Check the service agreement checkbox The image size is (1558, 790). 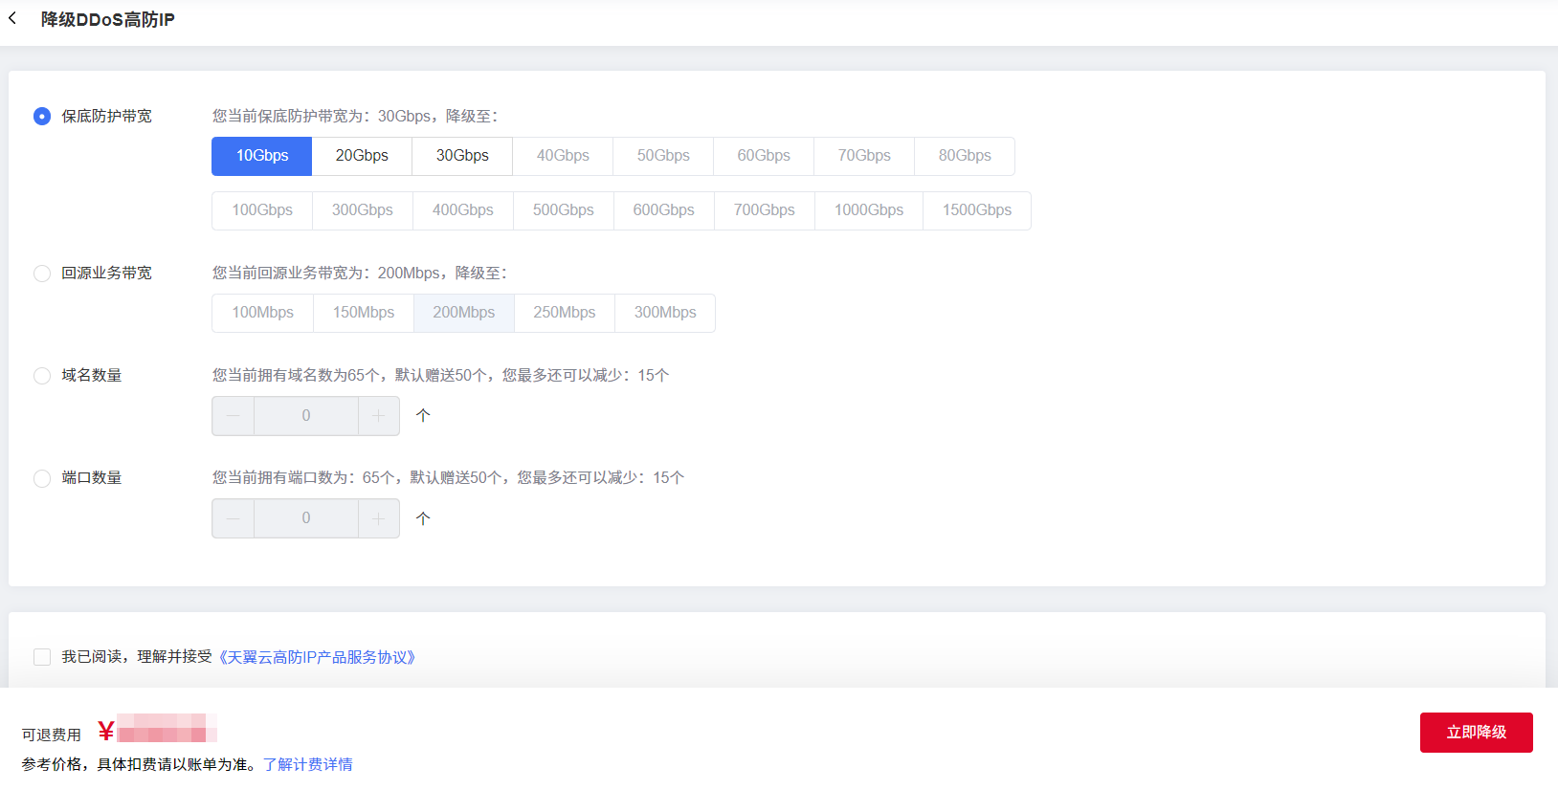pyautogui.click(x=42, y=657)
